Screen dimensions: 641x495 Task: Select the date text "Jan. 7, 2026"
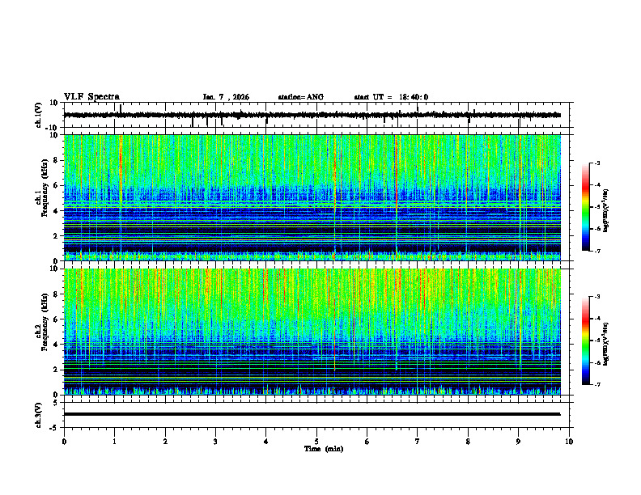tap(226, 97)
